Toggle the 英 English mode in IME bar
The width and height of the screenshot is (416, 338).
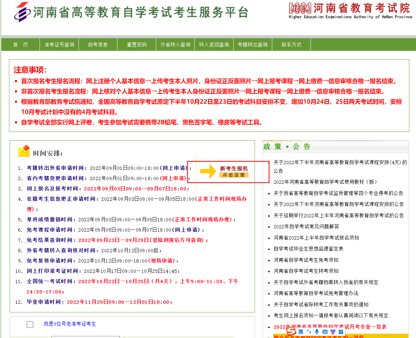coord(301,332)
